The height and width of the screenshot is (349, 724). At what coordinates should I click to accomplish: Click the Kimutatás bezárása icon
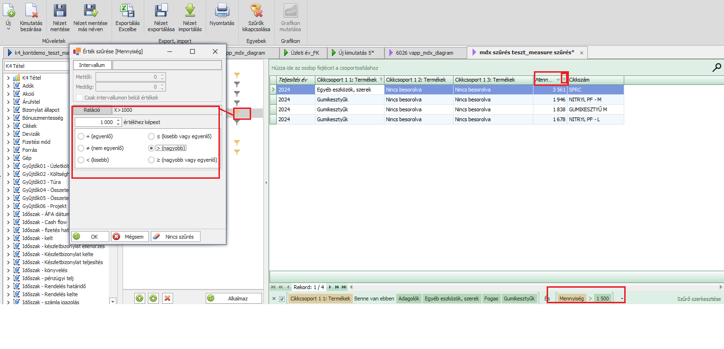31,11
